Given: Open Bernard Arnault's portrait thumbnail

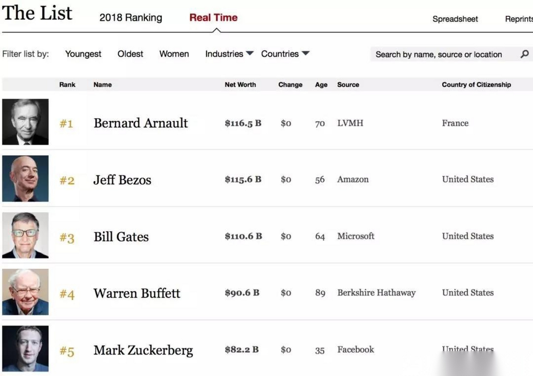Looking at the screenshot, I should click(x=25, y=122).
